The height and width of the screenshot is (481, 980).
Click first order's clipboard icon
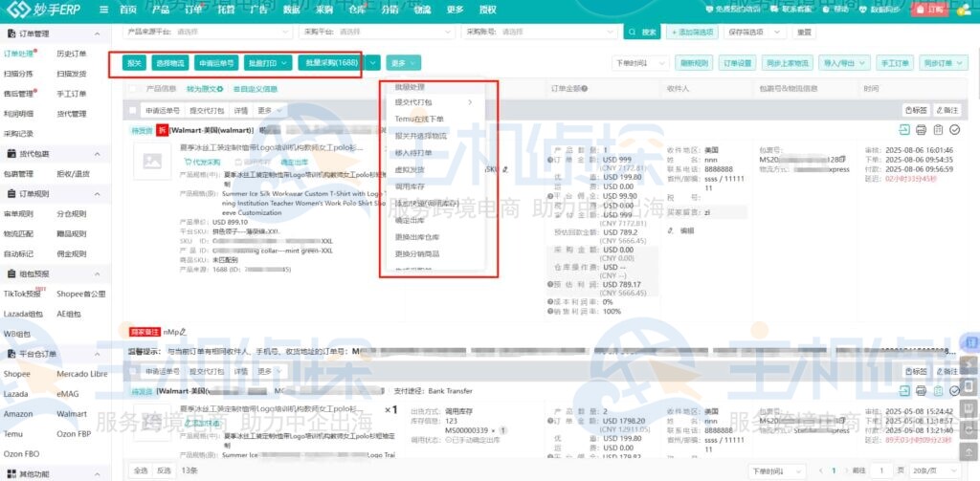(x=938, y=130)
